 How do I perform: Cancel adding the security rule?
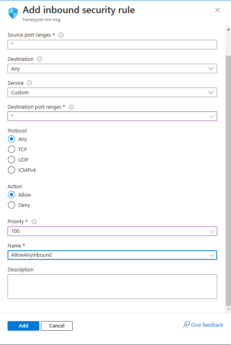(x=57, y=326)
